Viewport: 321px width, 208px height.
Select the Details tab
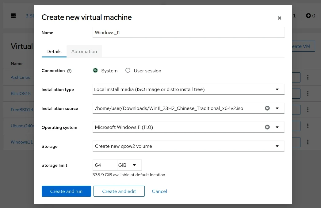pos(54,51)
